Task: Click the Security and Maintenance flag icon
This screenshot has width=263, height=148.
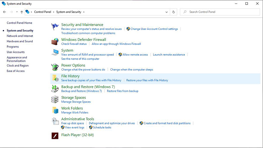Action: (55, 27)
